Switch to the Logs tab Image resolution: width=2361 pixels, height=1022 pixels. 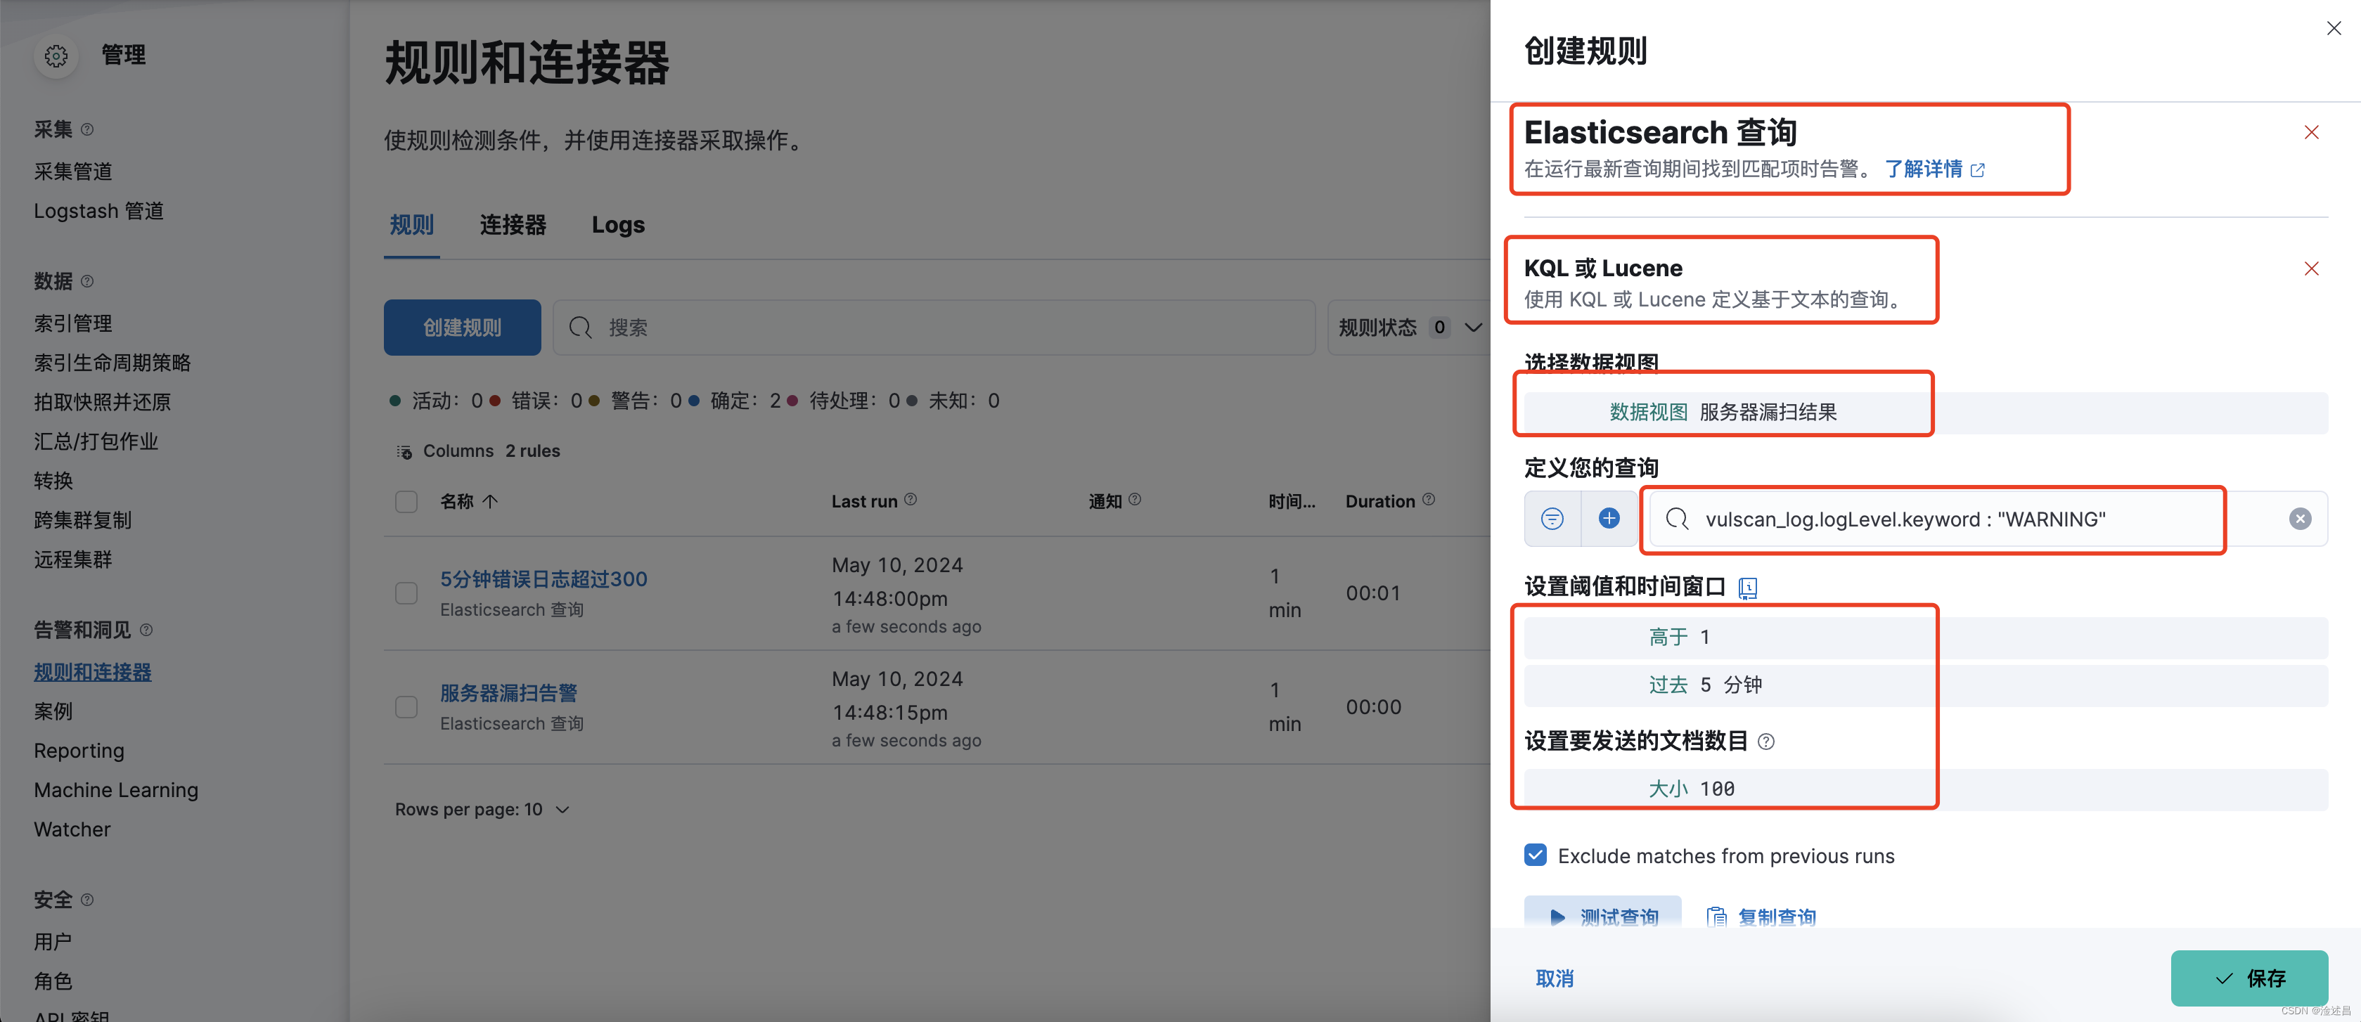pyautogui.click(x=618, y=224)
